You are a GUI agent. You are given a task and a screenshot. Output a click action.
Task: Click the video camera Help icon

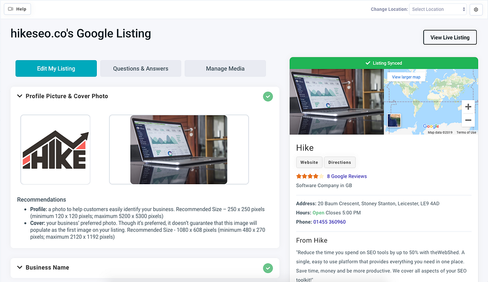[11, 9]
